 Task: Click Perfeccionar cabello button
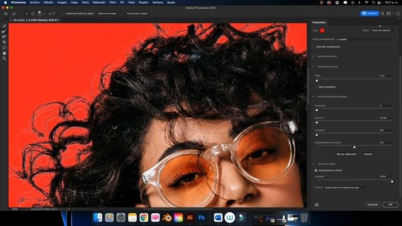(x=137, y=13)
